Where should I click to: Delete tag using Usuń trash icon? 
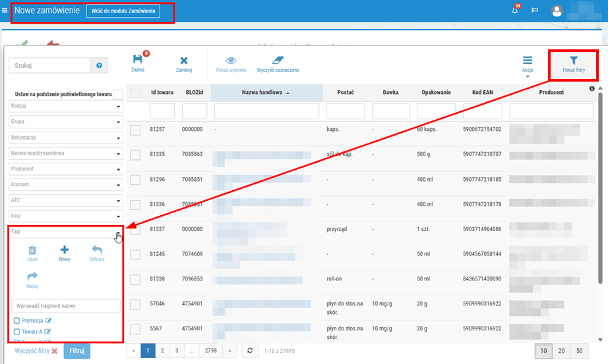click(32, 249)
